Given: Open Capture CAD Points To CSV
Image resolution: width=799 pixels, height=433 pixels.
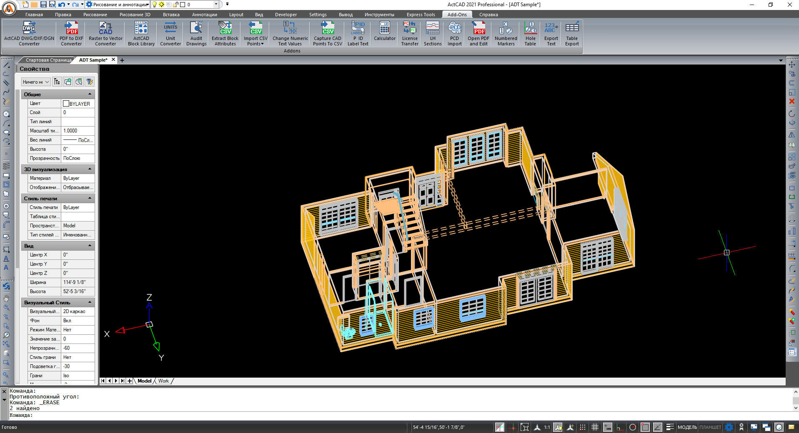Looking at the screenshot, I should 327,33.
